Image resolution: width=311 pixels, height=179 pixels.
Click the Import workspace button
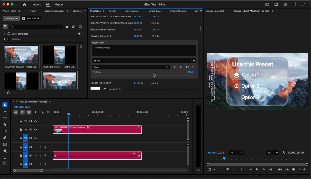[37, 4]
